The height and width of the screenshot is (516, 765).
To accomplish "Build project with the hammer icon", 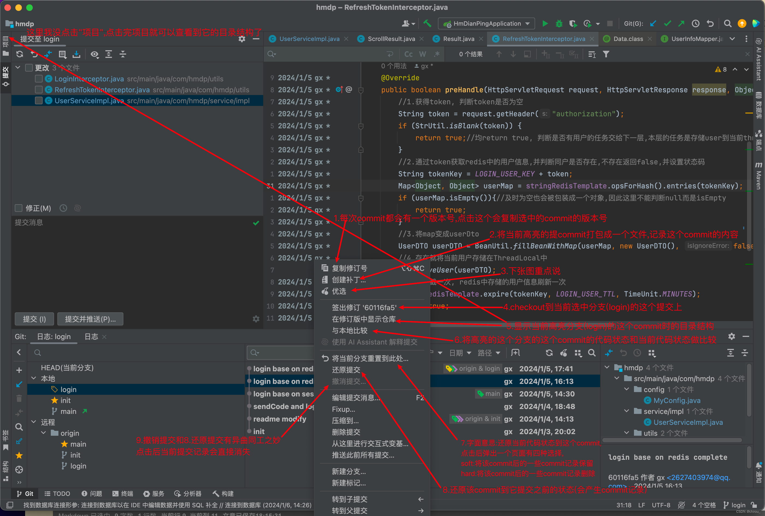I will [x=427, y=23].
